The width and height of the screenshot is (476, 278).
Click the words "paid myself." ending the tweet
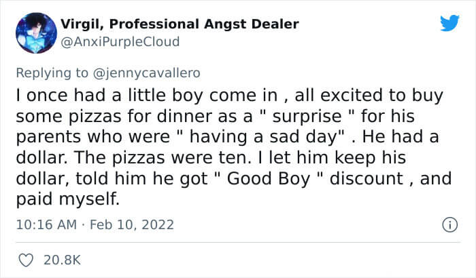coord(68,199)
